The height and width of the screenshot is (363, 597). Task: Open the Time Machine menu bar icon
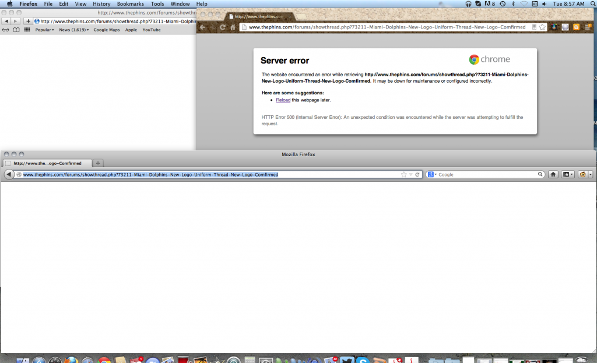[x=503, y=4]
